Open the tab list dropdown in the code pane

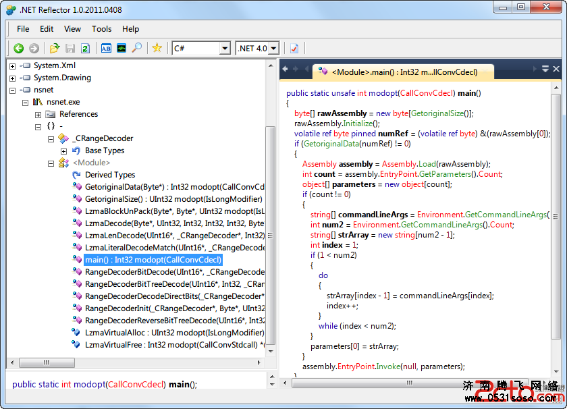point(545,69)
